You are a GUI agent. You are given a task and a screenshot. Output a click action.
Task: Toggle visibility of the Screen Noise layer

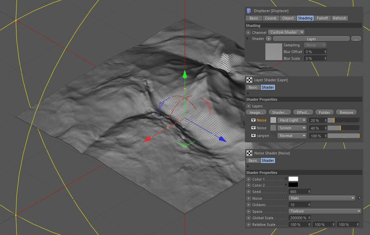pyautogui.click(x=253, y=128)
